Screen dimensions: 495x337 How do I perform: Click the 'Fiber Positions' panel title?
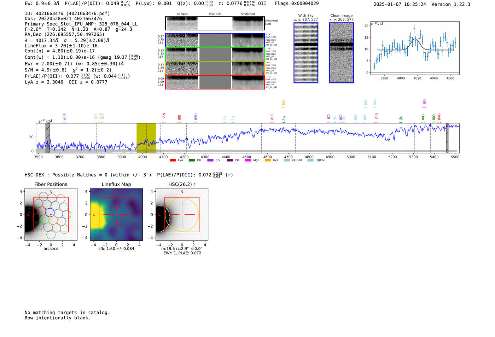[51, 184]
